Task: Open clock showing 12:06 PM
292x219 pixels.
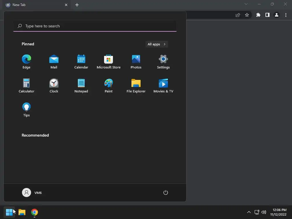Action: tap(278, 212)
